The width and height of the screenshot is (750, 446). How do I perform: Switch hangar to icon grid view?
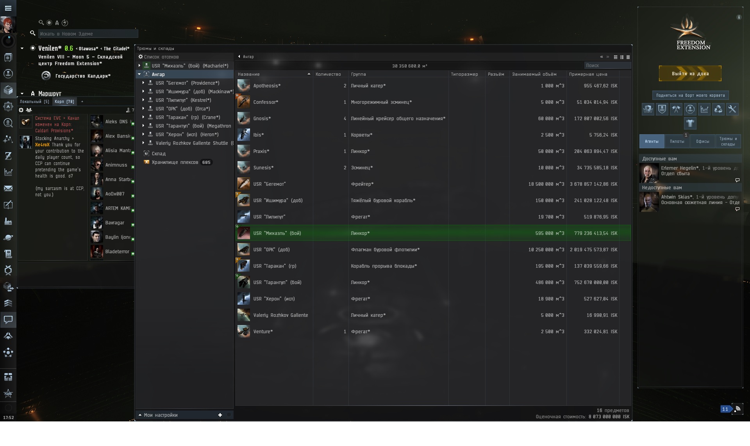pyautogui.click(x=616, y=57)
